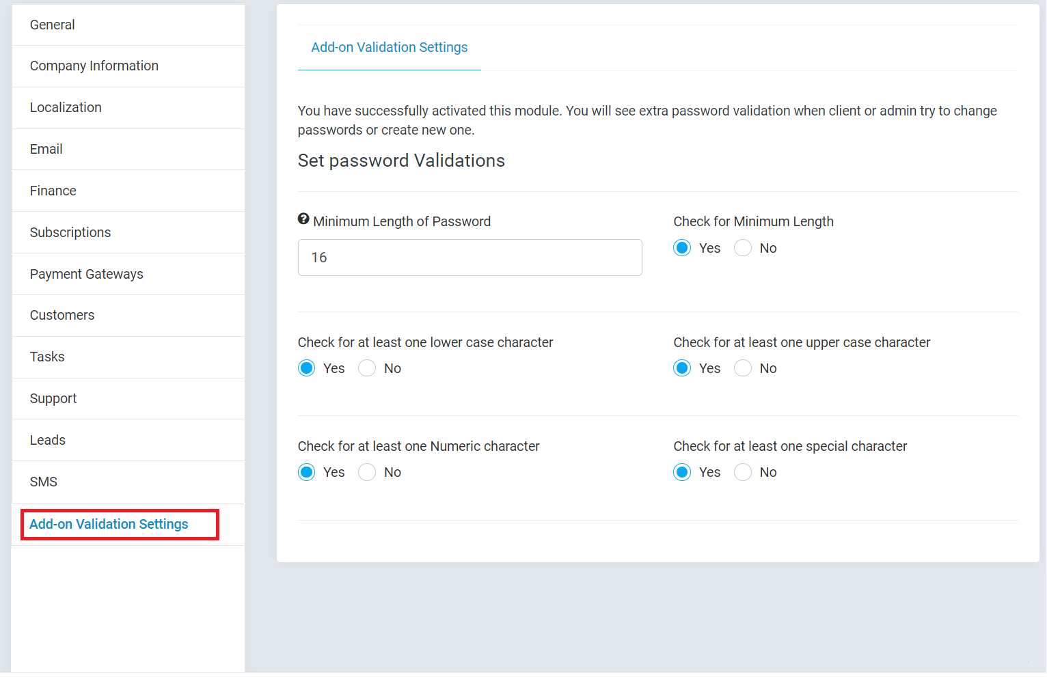Viewport: 1047px width, 677px height.
Task: Open Subscriptions settings
Action: pos(70,232)
